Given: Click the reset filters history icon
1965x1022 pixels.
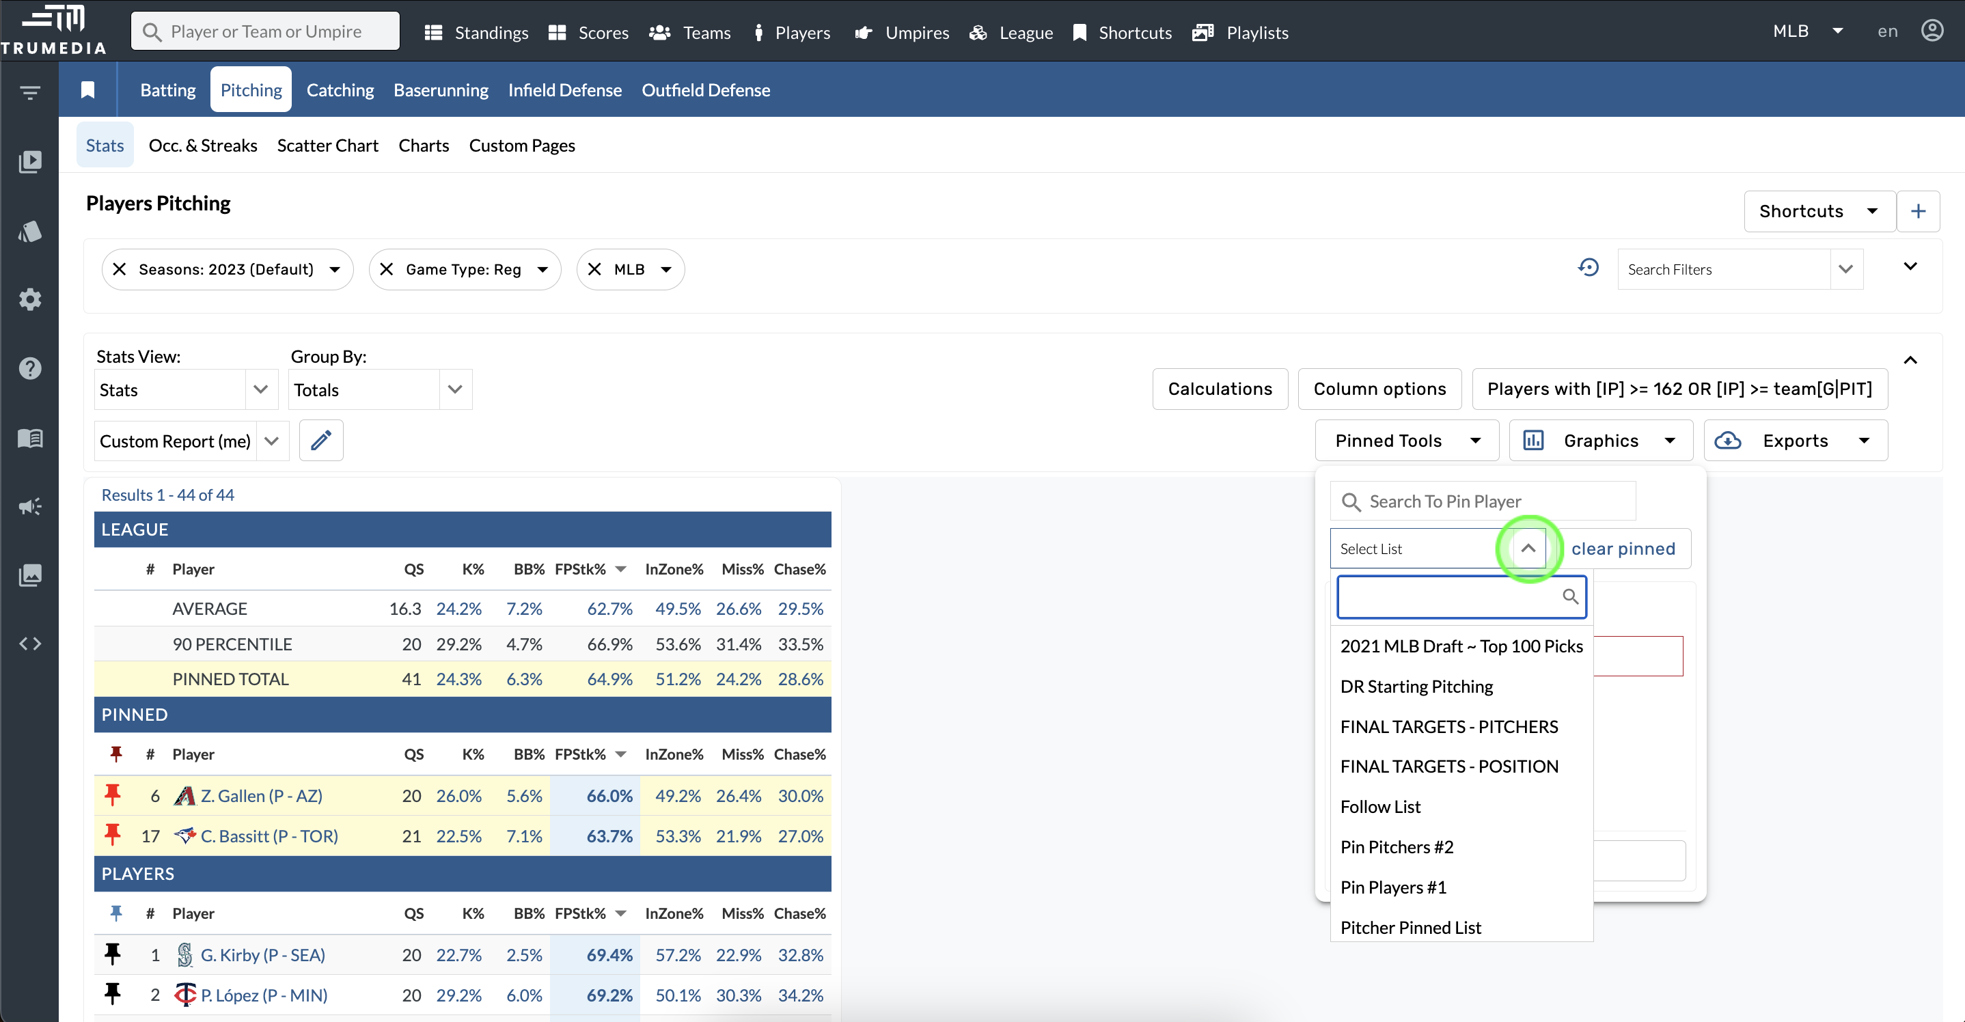Looking at the screenshot, I should (x=1588, y=268).
